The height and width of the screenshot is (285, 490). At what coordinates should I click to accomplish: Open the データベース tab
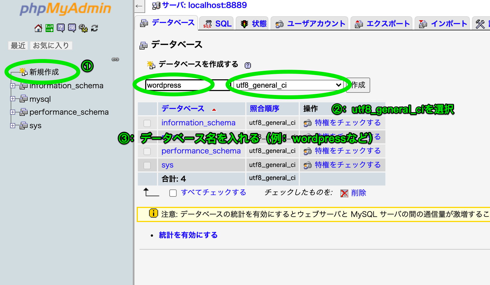[167, 23]
